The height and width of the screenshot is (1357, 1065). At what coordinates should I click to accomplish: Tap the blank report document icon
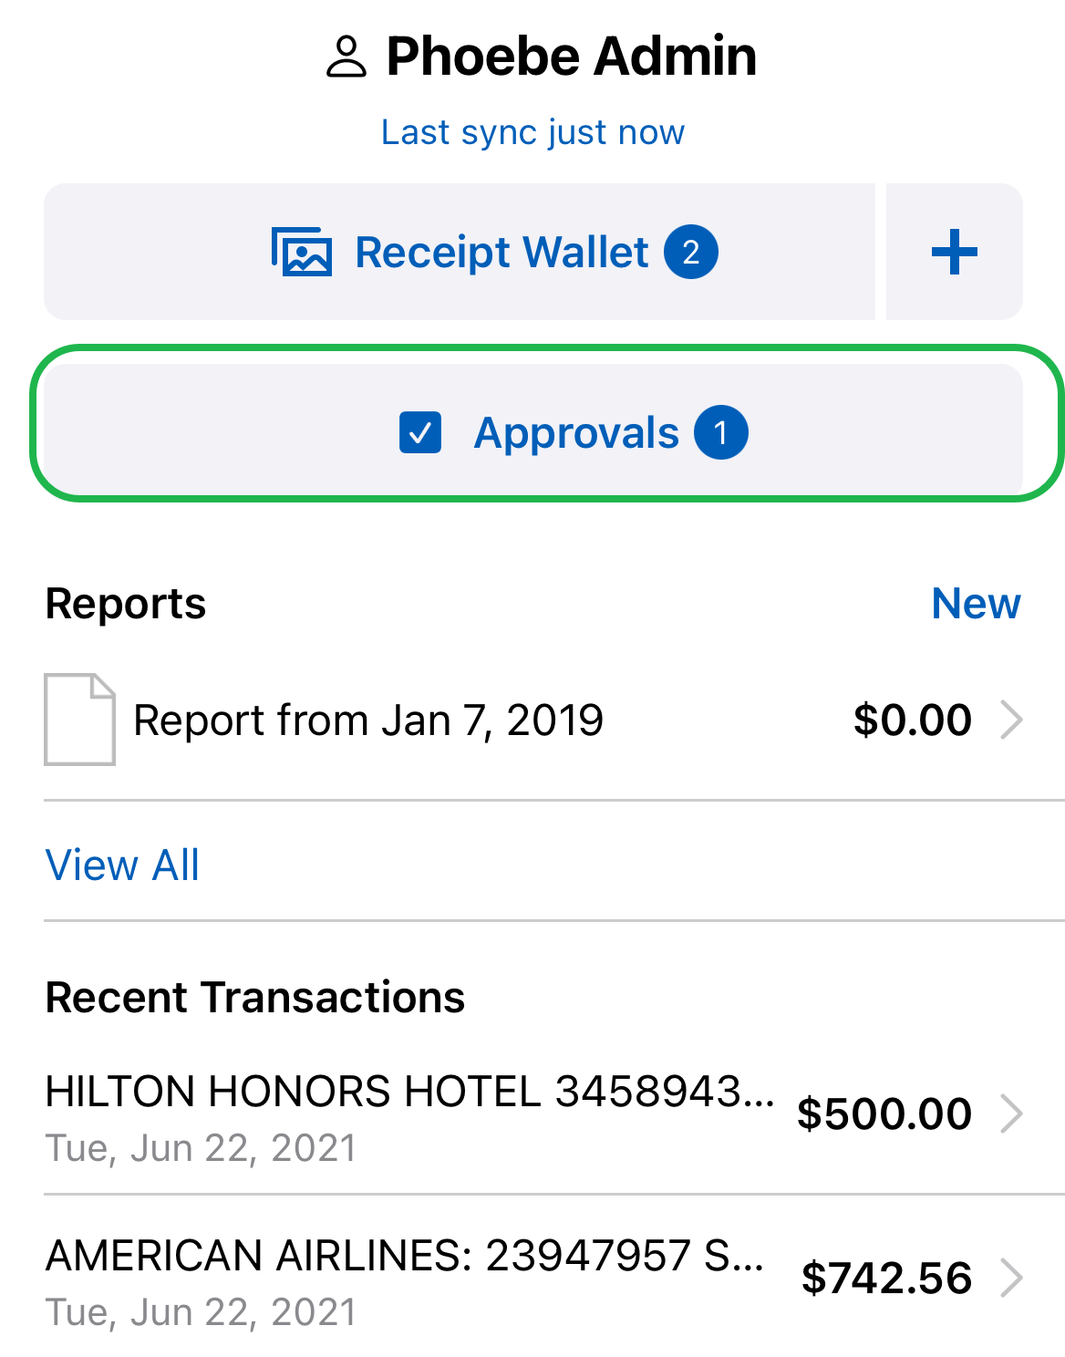pos(80,719)
